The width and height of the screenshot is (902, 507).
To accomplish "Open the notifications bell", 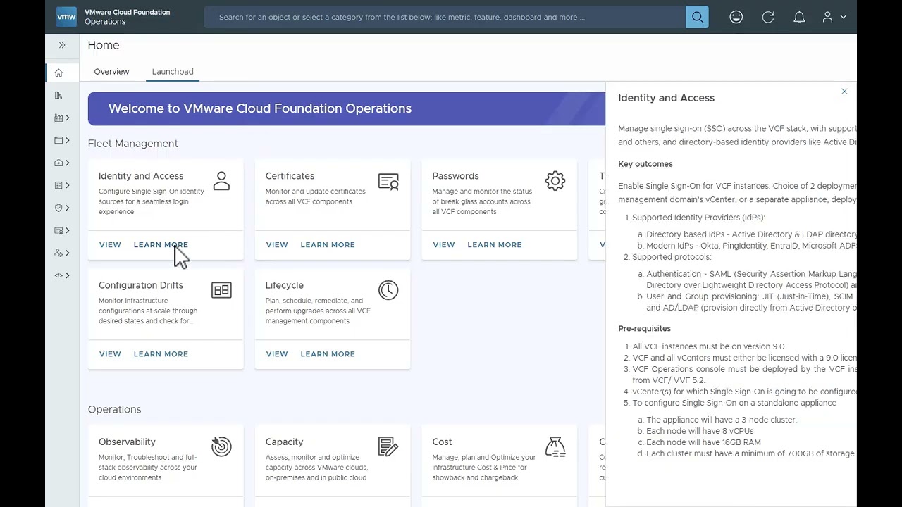I will tap(799, 17).
